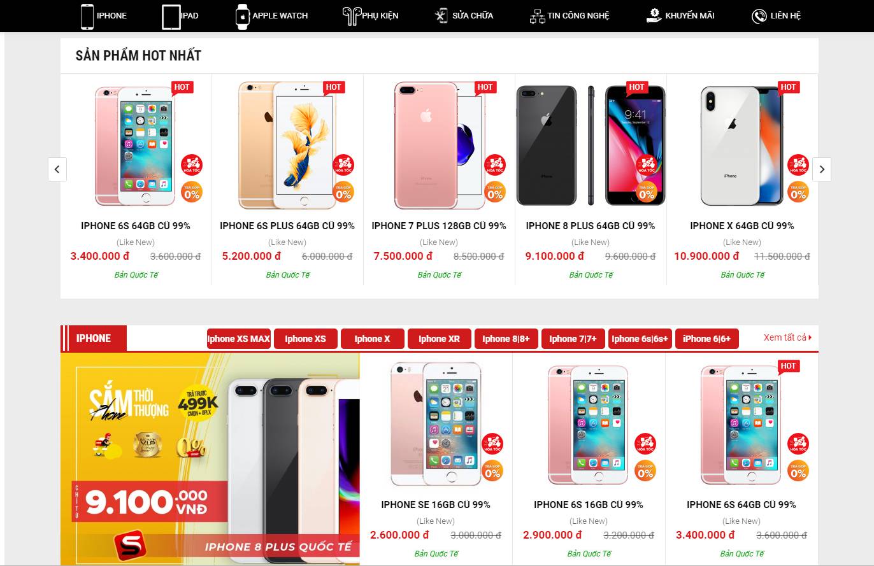Choose the iPhone 6|6+ filter button
The image size is (874, 566).
click(x=706, y=339)
